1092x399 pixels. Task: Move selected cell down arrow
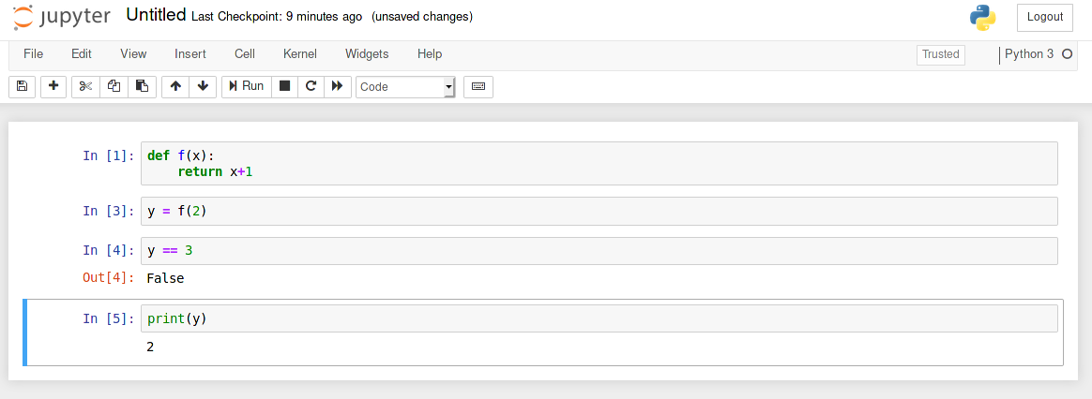(x=203, y=86)
